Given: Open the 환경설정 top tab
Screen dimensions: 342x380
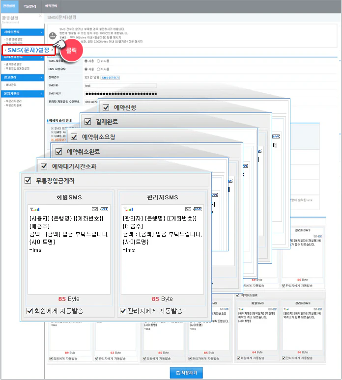Looking at the screenshot, I should click(9, 6).
